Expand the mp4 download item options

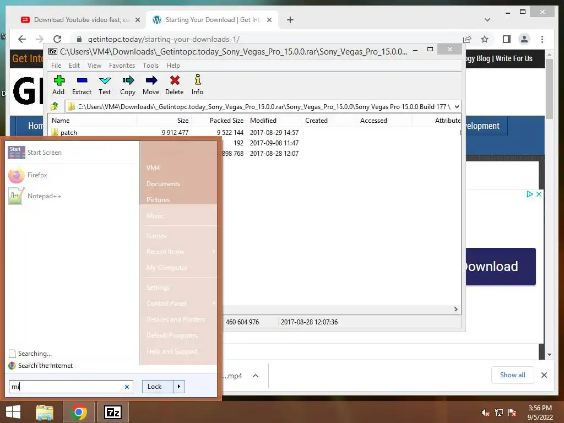[256, 376]
